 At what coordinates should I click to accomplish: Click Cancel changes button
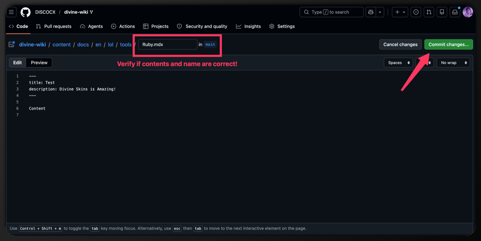[x=400, y=45]
